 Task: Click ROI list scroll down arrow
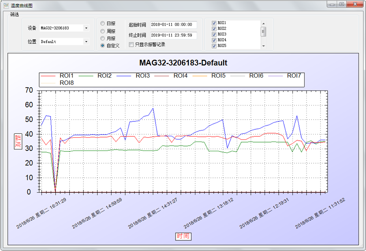pyautogui.click(x=264, y=46)
